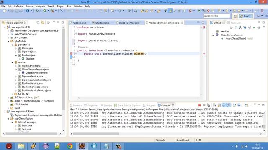Toggle Show Console on standard output change
The height and width of the screenshot is (150, 268).
224,105
